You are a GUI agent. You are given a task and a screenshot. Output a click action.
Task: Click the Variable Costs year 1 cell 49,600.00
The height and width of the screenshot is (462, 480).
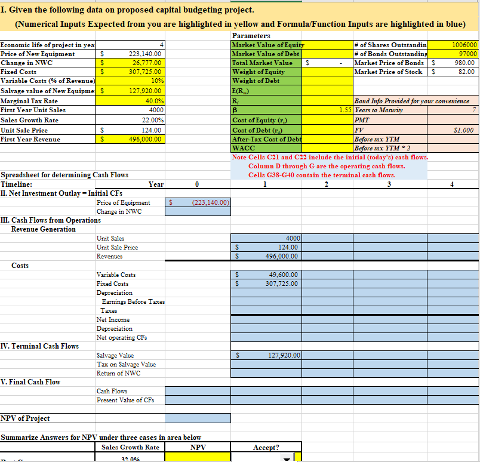pyautogui.click(x=266, y=275)
